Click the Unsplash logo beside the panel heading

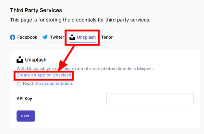(x=20, y=60)
